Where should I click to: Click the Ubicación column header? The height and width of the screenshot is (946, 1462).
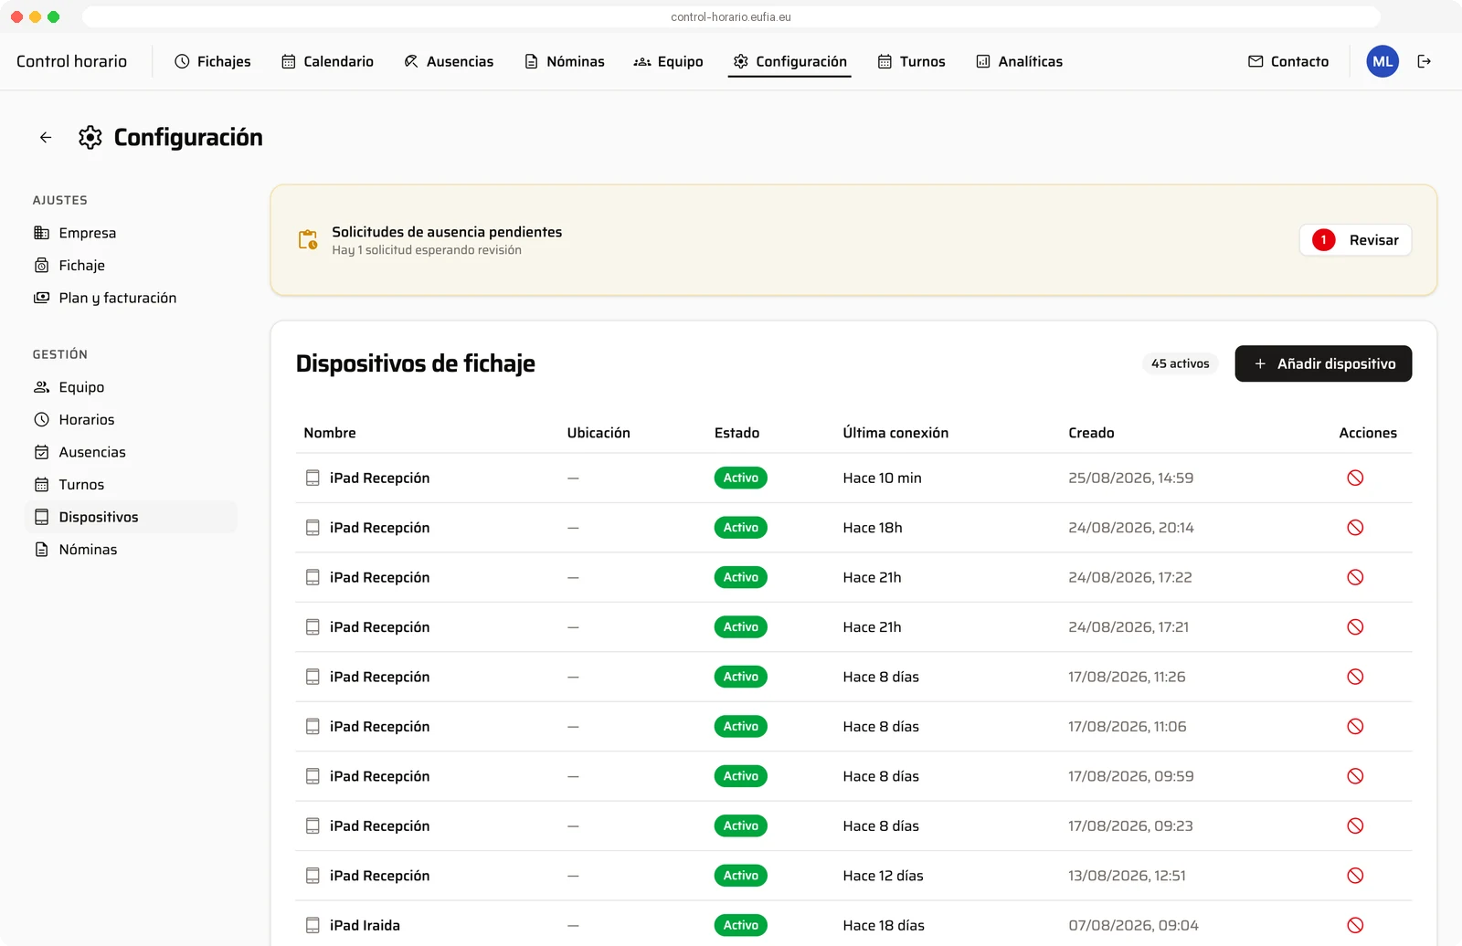(x=599, y=433)
